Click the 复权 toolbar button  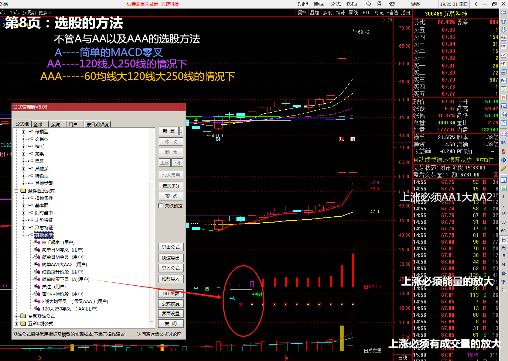(302, 13)
